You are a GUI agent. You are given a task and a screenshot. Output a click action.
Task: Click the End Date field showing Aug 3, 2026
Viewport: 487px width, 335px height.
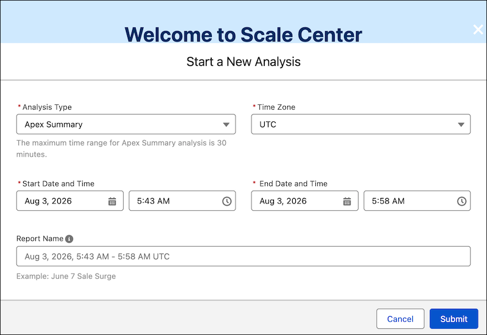(305, 201)
